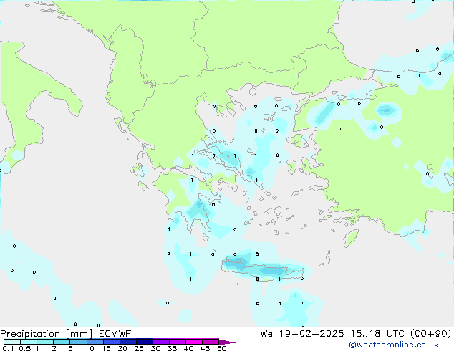Choose the 25–30 mm dark blue swatch
Screen dimensions: 454x351
click(145, 342)
